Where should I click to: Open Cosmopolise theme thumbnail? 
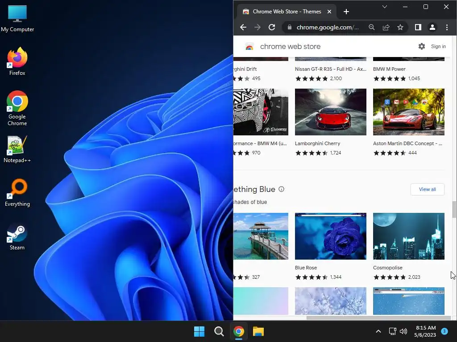409,236
